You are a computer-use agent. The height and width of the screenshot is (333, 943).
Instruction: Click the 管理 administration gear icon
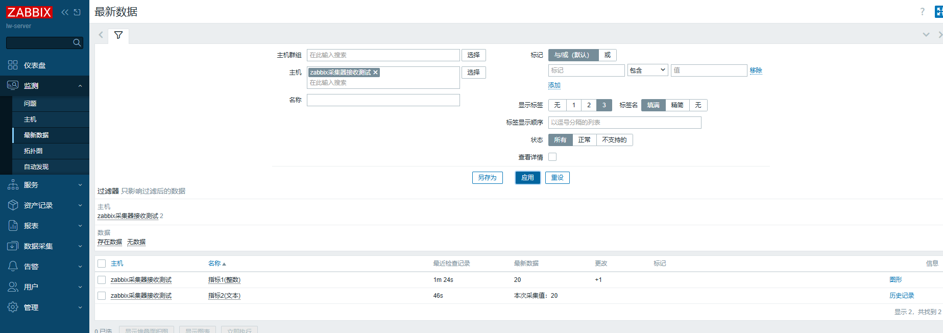pyautogui.click(x=13, y=307)
